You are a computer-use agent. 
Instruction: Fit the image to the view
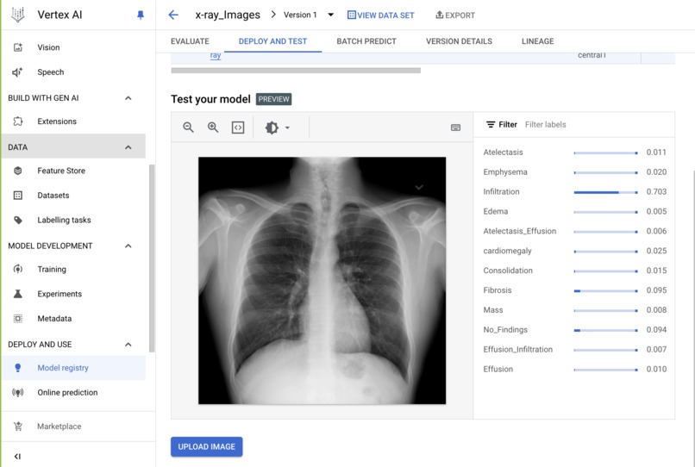click(x=238, y=128)
